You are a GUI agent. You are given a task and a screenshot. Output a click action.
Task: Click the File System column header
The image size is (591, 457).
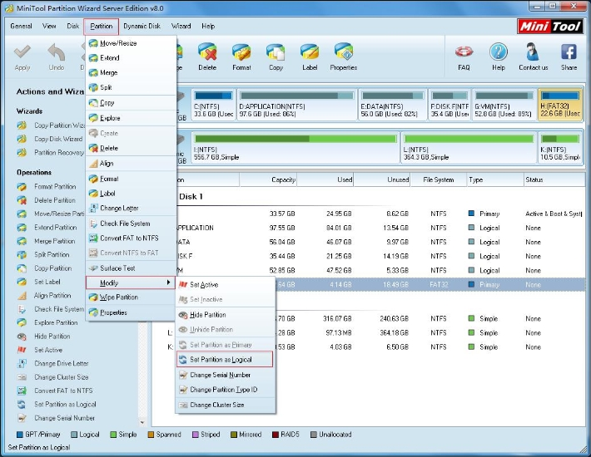(438, 179)
